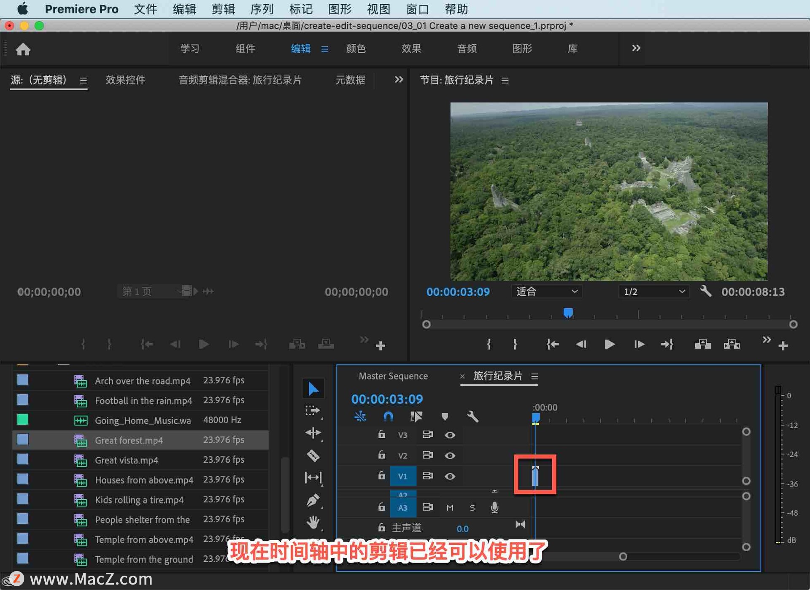The width and height of the screenshot is (810, 590).
Task: Select the Pen tool
Action: coord(313,500)
